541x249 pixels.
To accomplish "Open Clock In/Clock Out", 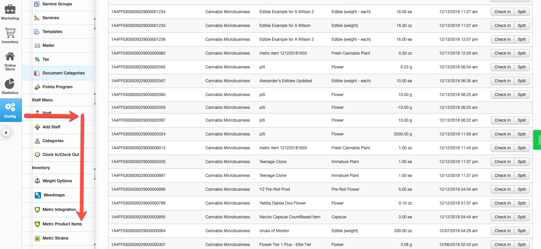I will point(60,154).
